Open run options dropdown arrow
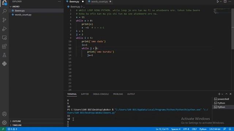234x131 pixels. tap(221, 1)
